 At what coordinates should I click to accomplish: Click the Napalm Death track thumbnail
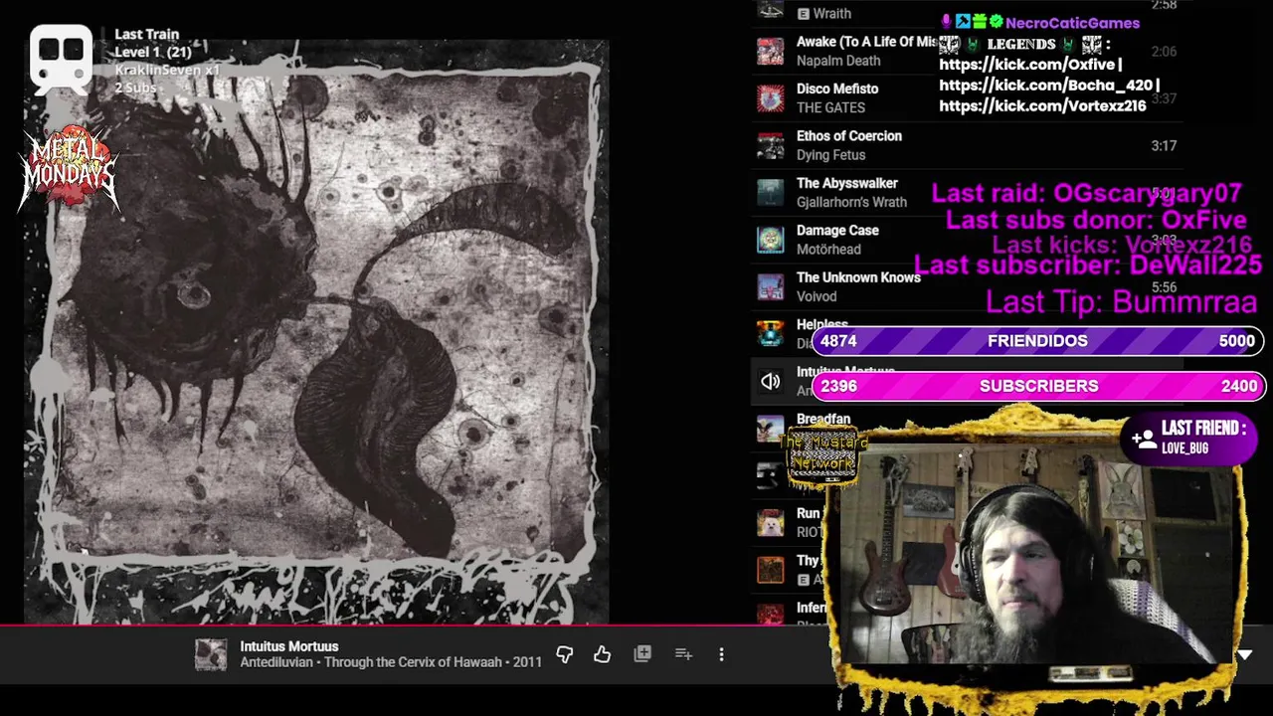point(771,51)
